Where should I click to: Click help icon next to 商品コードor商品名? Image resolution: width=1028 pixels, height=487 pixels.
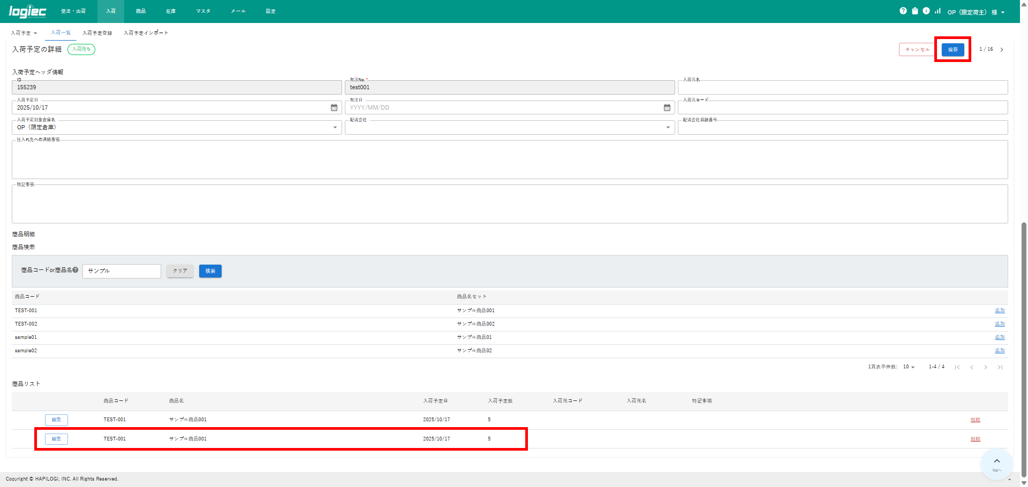[x=75, y=270]
